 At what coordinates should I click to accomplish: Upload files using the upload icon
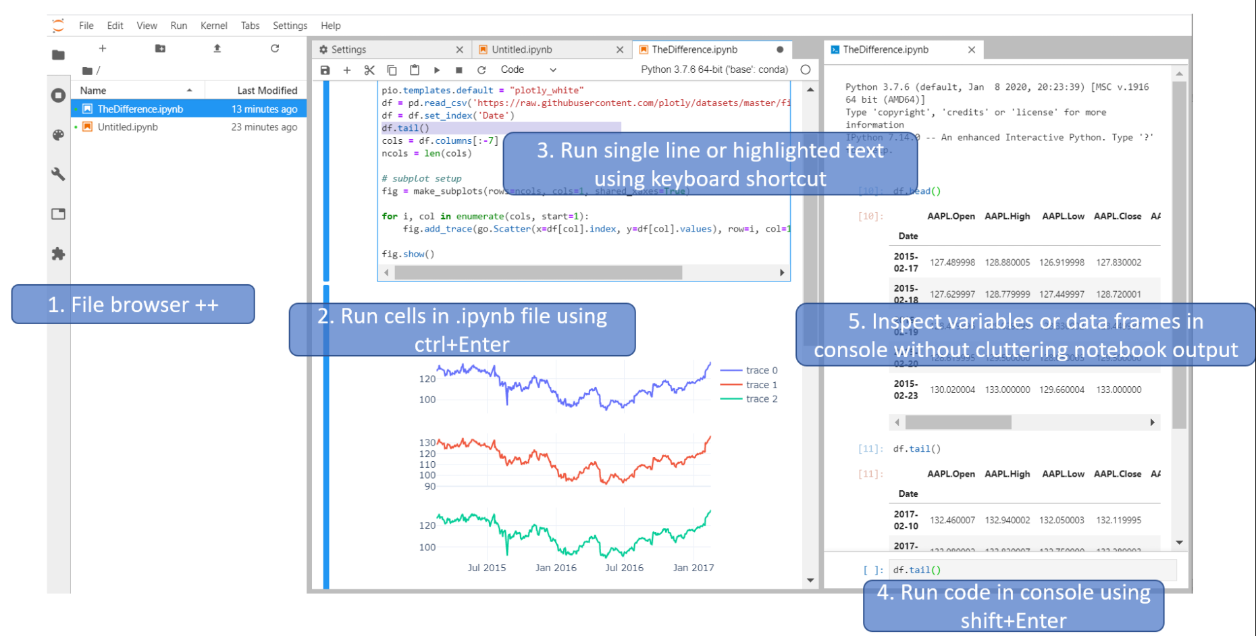[x=217, y=48]
